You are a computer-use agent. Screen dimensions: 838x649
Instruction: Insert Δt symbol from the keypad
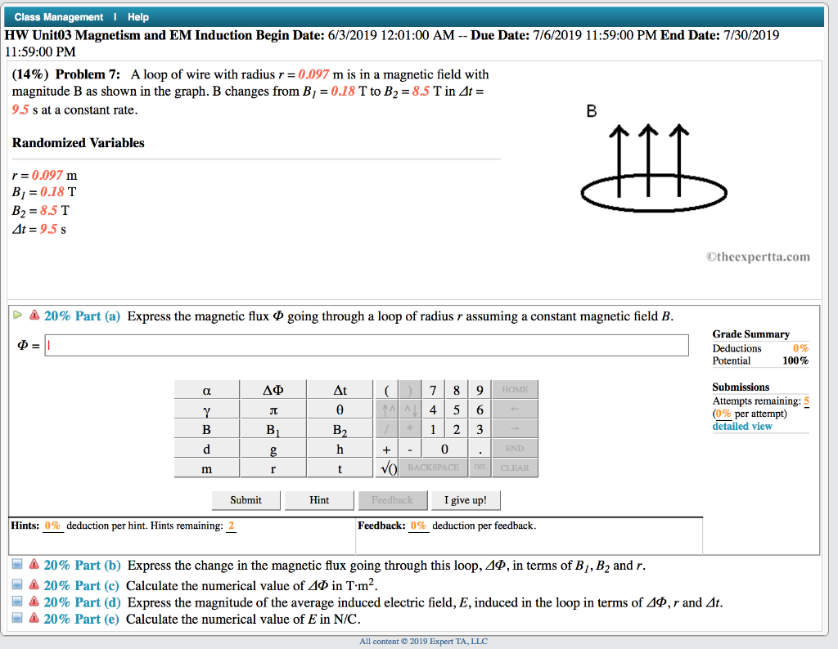point(339,389)
